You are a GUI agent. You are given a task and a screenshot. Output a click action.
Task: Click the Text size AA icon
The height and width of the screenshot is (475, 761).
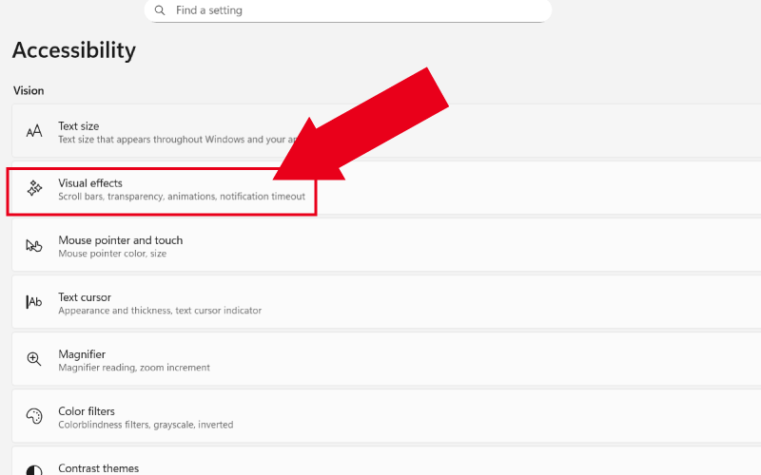coord(34,132)
